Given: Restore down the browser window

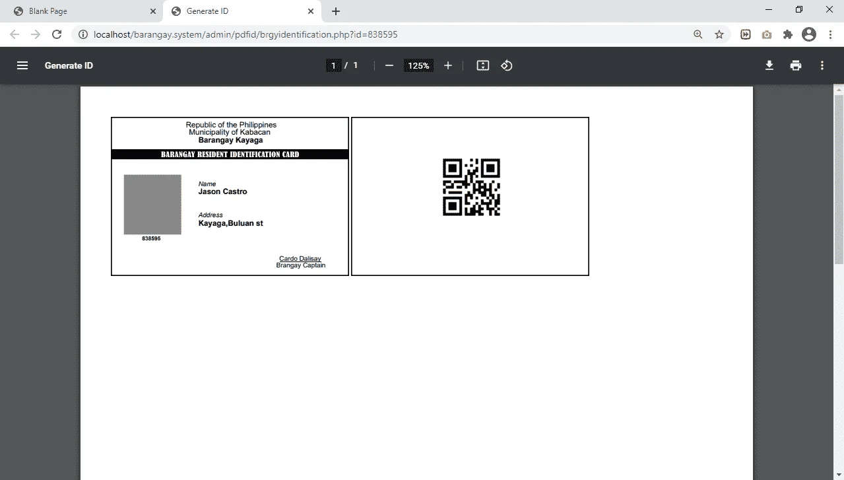Looking at the screenshot, I should (799, 10).
